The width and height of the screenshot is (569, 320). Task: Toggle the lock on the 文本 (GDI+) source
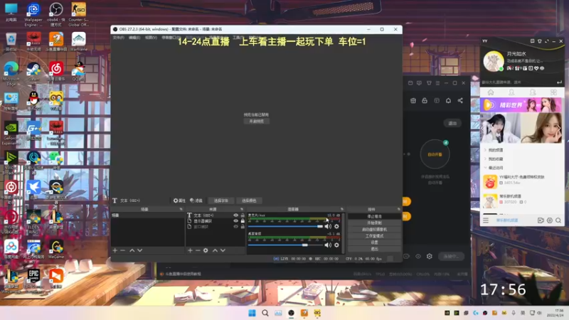pyautogui.click(x=243, y=215)
